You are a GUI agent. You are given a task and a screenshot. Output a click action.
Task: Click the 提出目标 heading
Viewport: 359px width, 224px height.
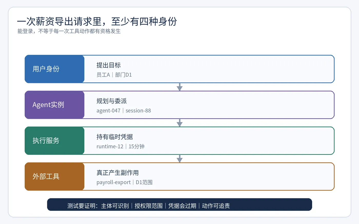[x=108, y=65]
